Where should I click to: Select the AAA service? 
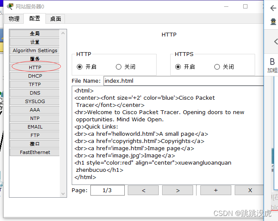pos(35,110)
